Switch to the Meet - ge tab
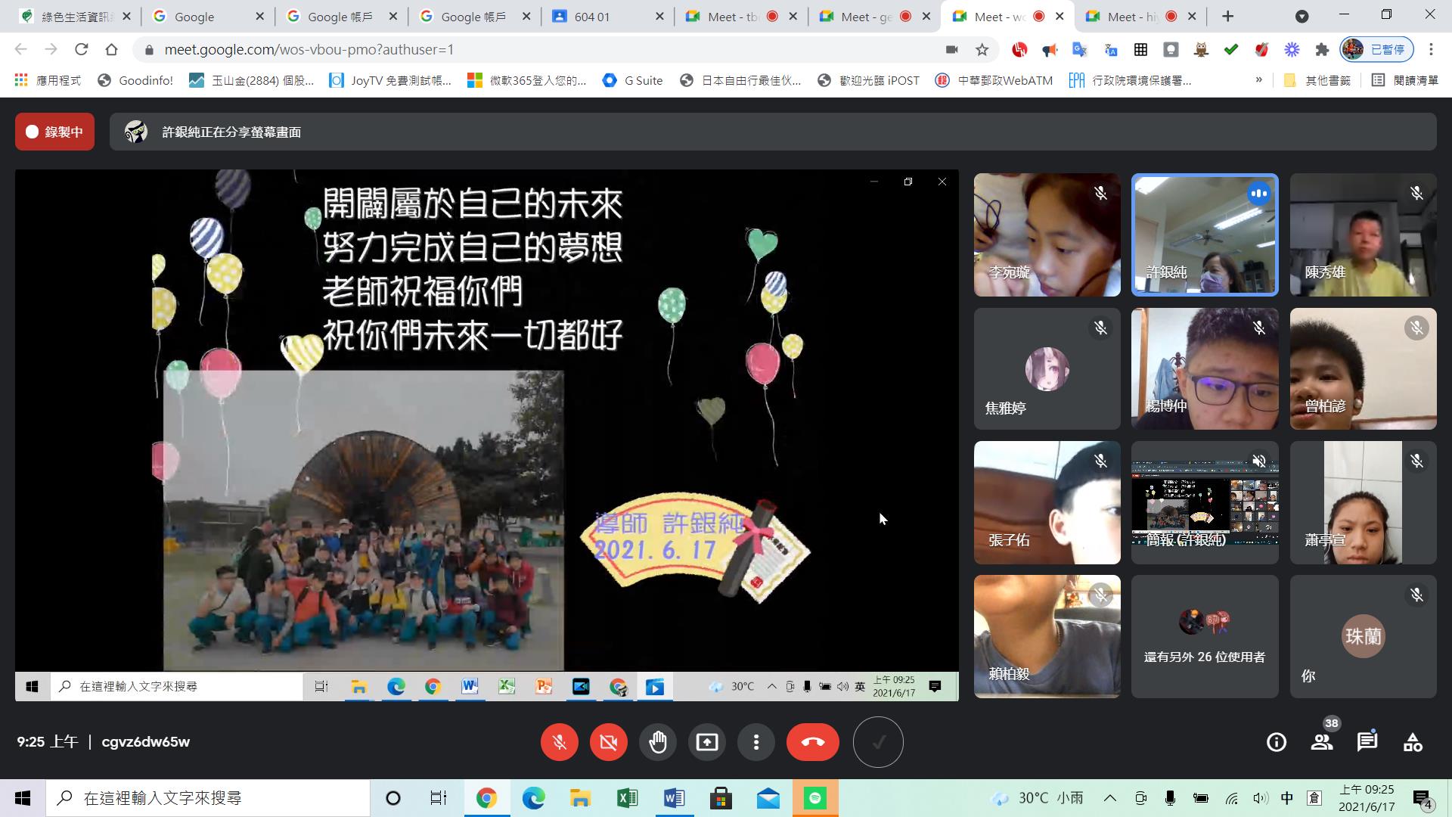1452x817 pixels. (873, 17)
